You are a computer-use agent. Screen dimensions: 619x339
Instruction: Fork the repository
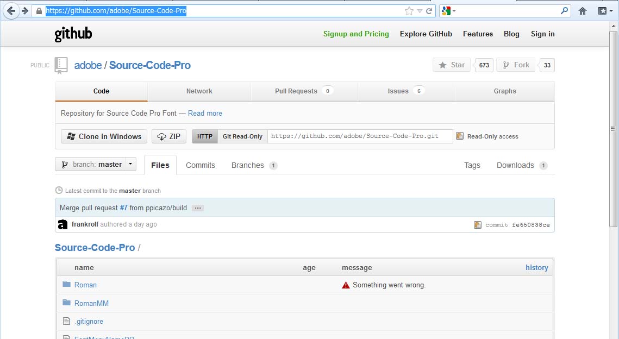[516, 65]
